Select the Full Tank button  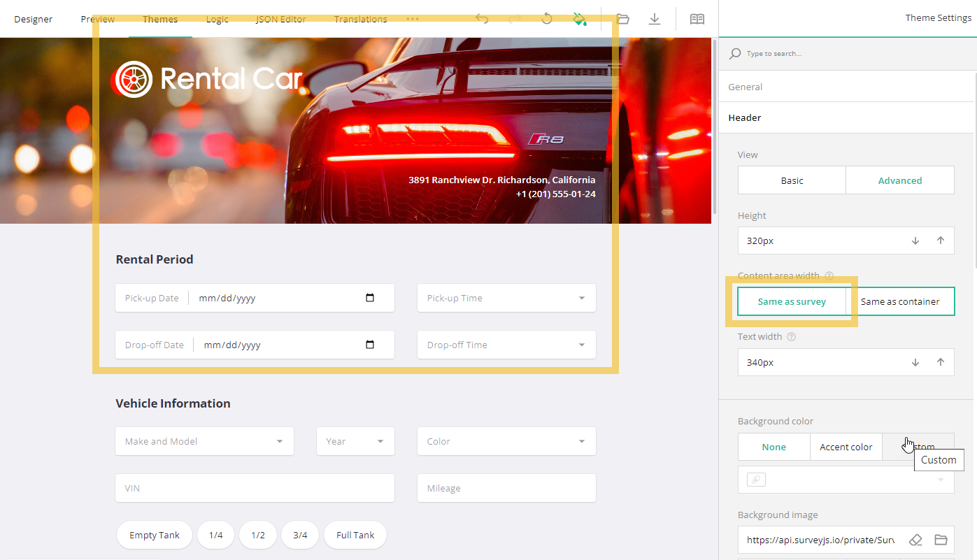tap(355, 534)
